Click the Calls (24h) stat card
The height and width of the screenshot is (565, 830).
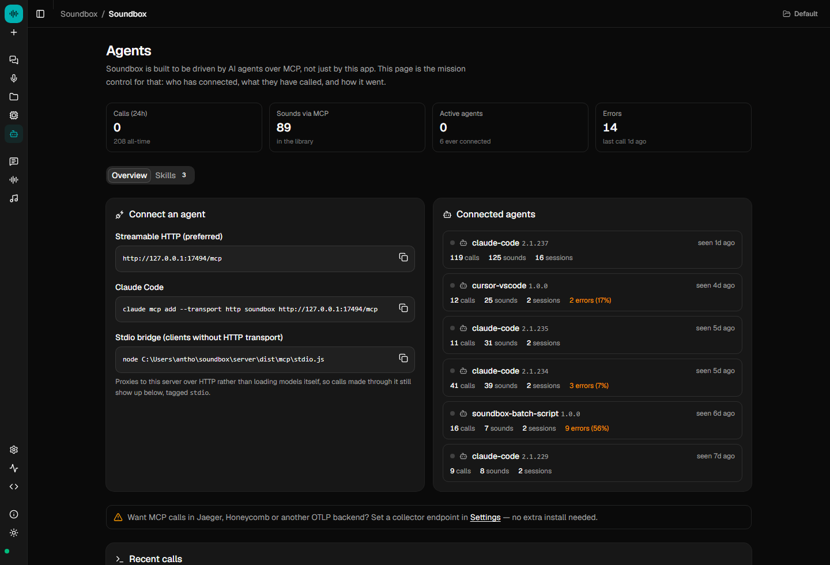coord(184,127)
